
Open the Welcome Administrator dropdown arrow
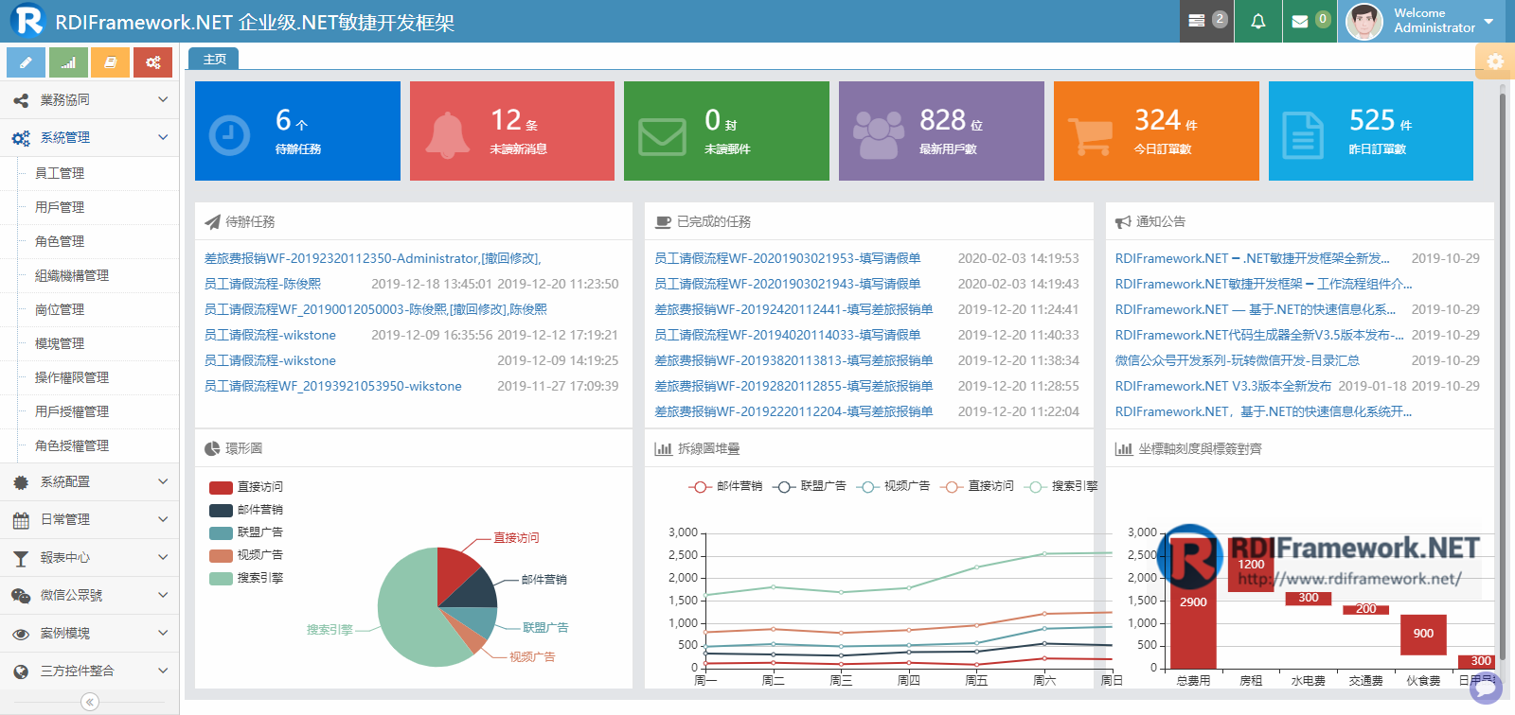click(1488, 22)
